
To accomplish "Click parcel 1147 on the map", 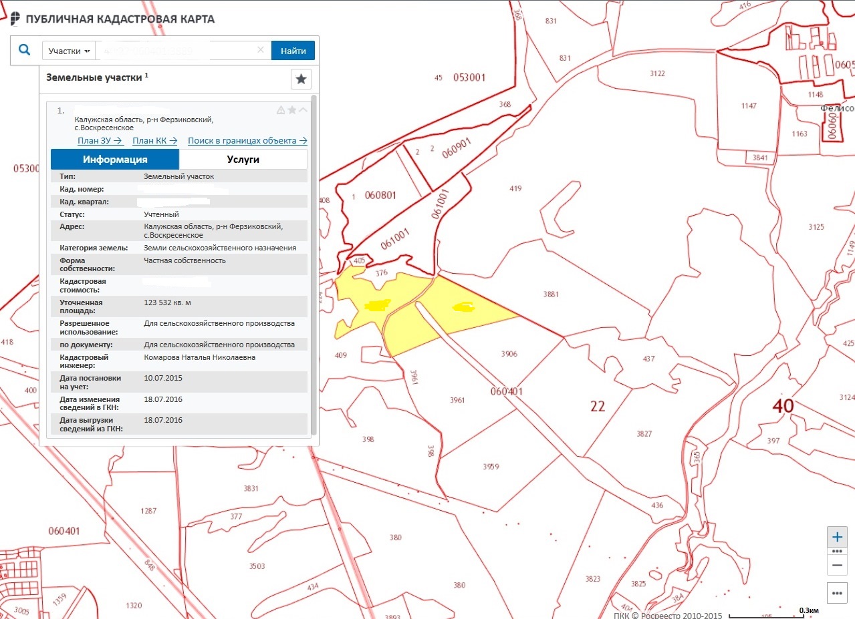I will (x=749, y=106).
